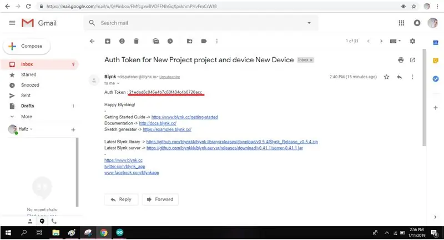Open the examples.blynk.cc sketch generator link
Screen dimensions: 444x240
tap(167, 129)
